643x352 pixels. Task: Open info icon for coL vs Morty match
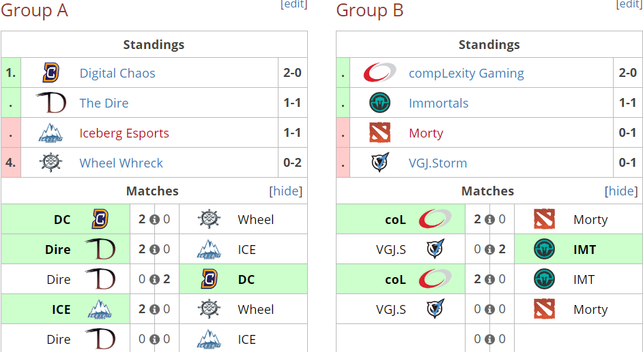[489, 219]
